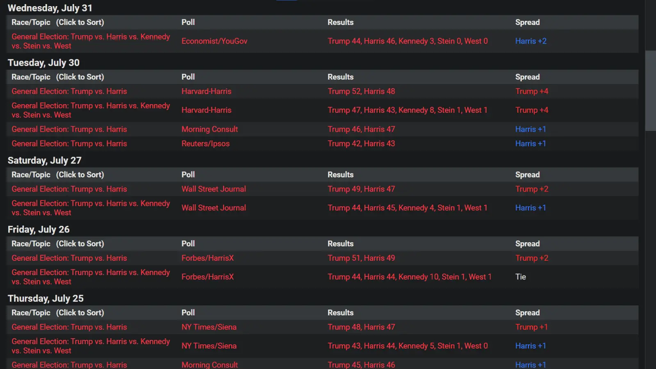Image resolution: width=656 pixels, height=369 pixels.
Task: Click the "Trump +1" spread link
Action: pyautogui.click(x=531, y=327)
